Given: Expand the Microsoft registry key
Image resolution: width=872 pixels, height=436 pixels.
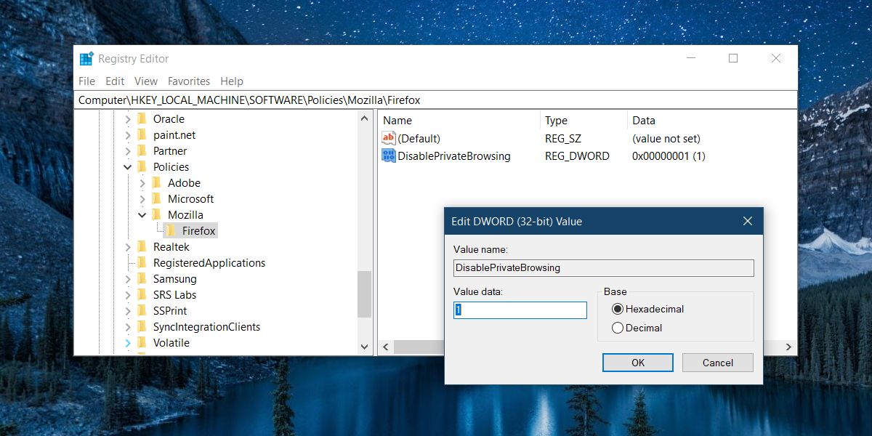Looking at the screenshot, I should coord(142,199).
